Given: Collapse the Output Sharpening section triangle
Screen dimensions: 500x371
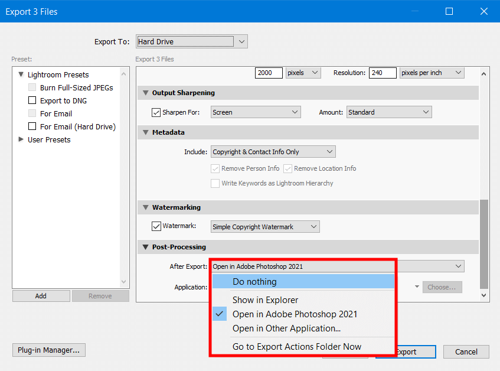Looking at the screenshot, I should 145,93.
